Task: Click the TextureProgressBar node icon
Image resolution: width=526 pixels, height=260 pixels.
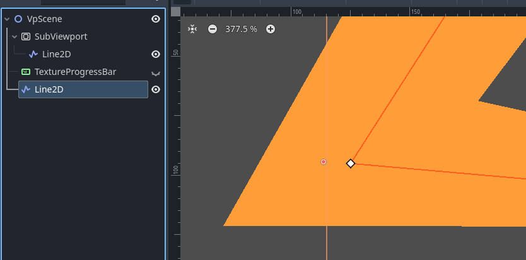Action: 26,72
